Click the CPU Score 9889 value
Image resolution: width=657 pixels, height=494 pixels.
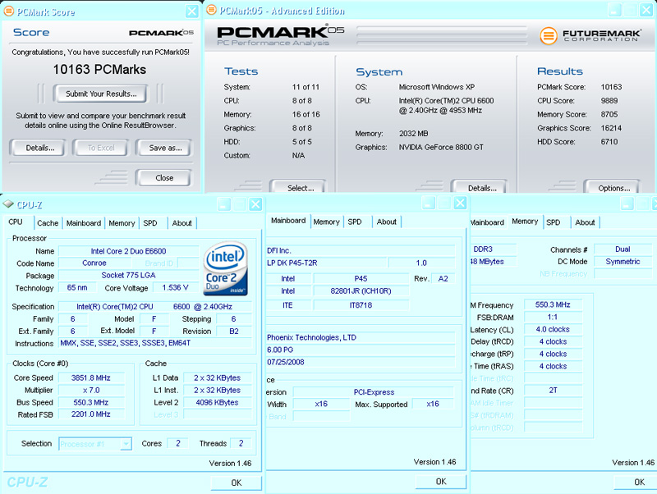coord(609,100)
